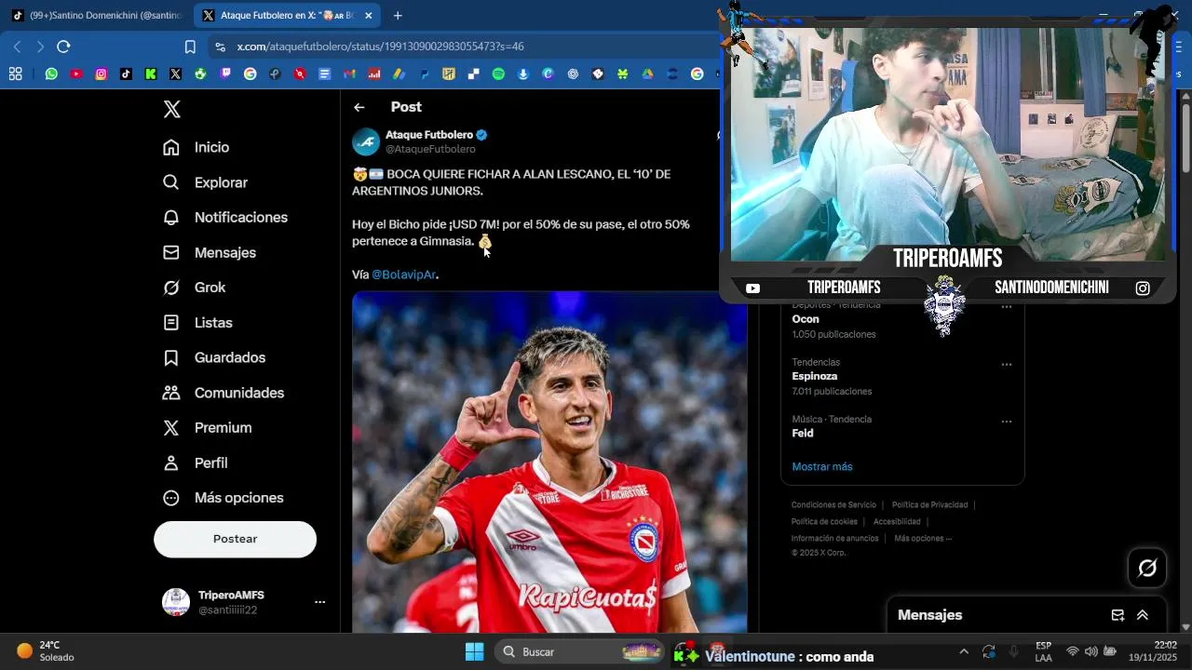The width and height of the screenshot is (1192, 670).
Task: Open the Kick bookmark icon
Action: point(151,74)
